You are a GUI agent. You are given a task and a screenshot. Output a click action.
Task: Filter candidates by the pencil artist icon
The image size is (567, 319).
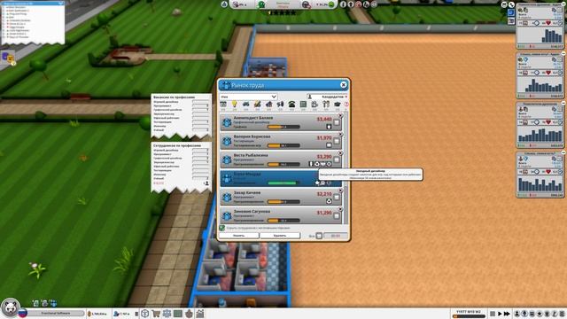pyautogui.click(x=257, y=105)
